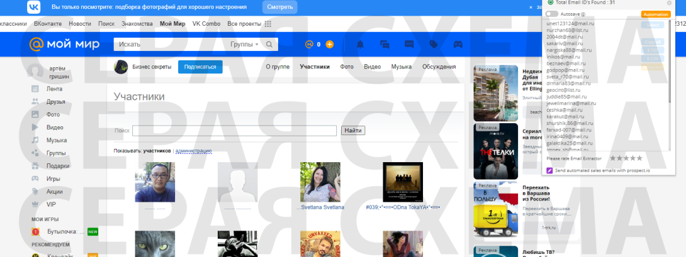Click the Найти button
The height and width of the screenshot is (257, 686).
[353, 130]
